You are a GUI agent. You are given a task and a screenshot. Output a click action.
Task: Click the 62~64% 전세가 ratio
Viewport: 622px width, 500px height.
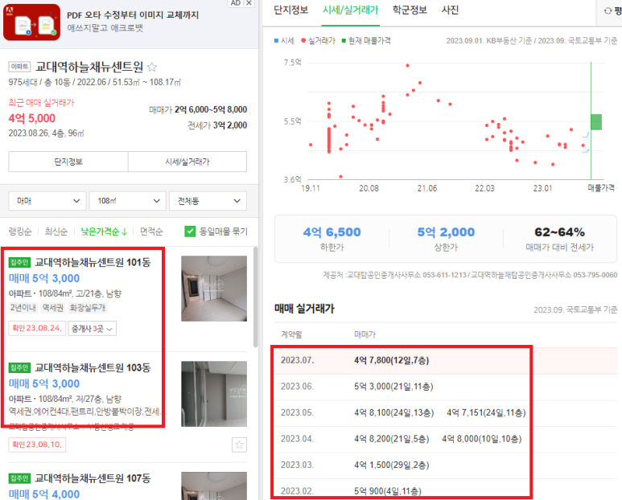pyautogui.click(x=560, y=232)
